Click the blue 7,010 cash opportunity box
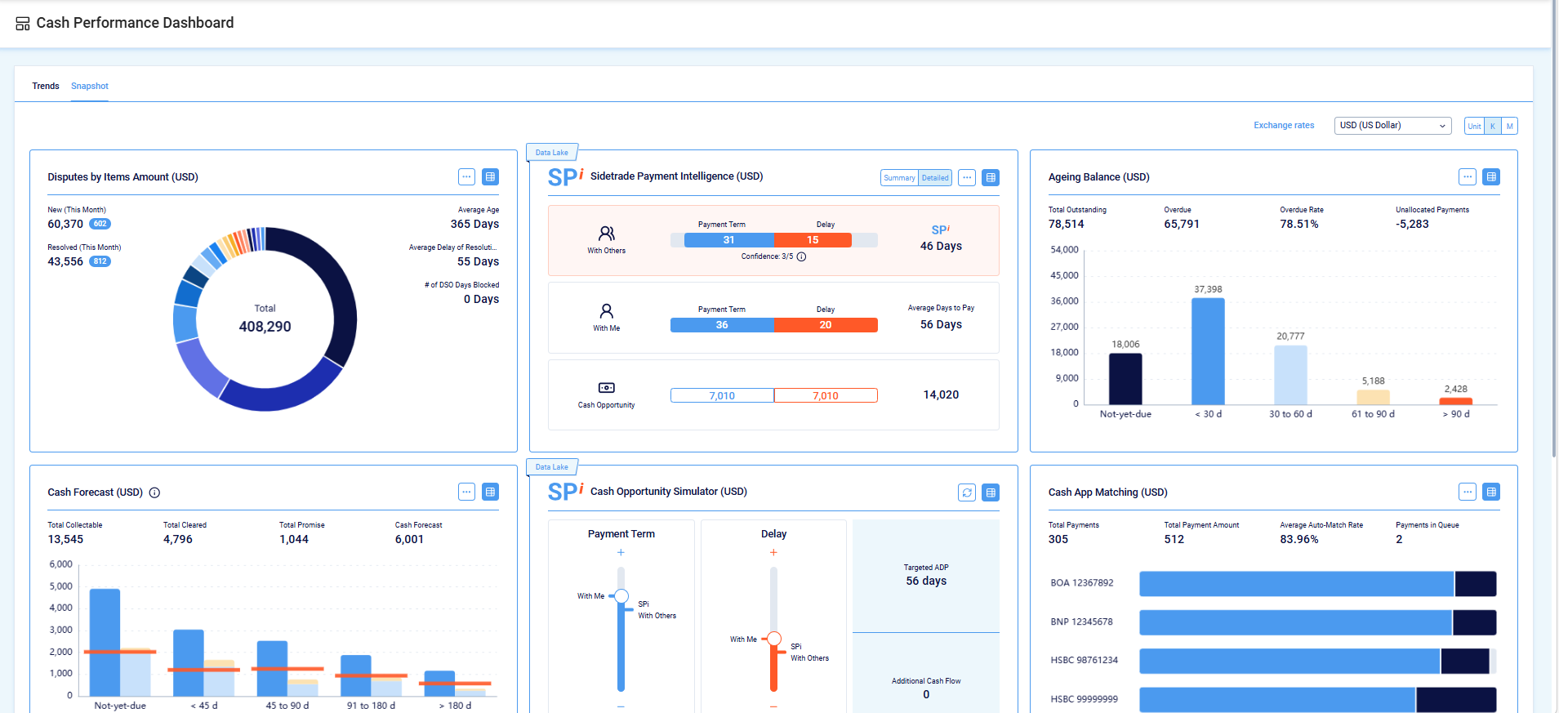 [722, 395]
